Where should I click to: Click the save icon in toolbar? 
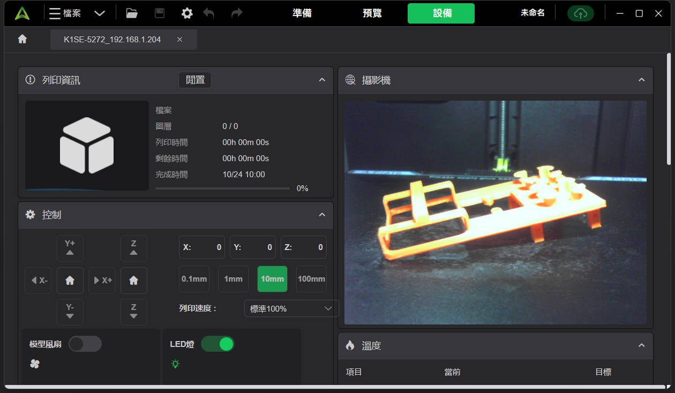pos(159,13)
